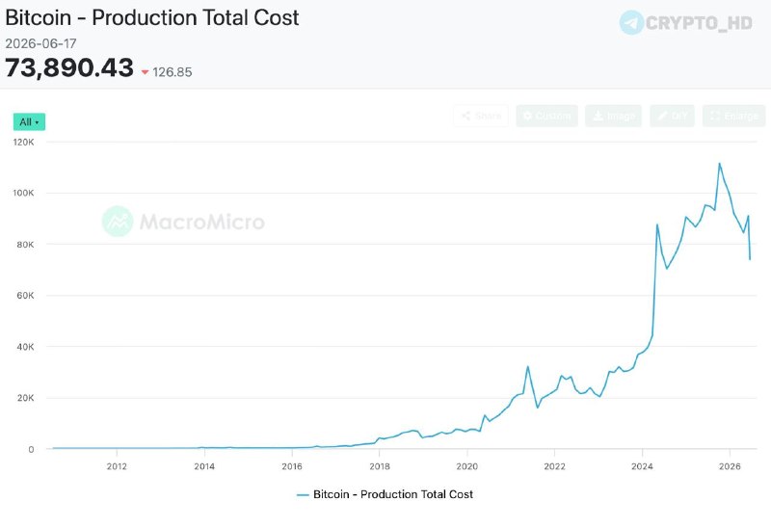The image size is (771, 527).
Task: Click the date 2026-06-17
Action: click(40, 43)
